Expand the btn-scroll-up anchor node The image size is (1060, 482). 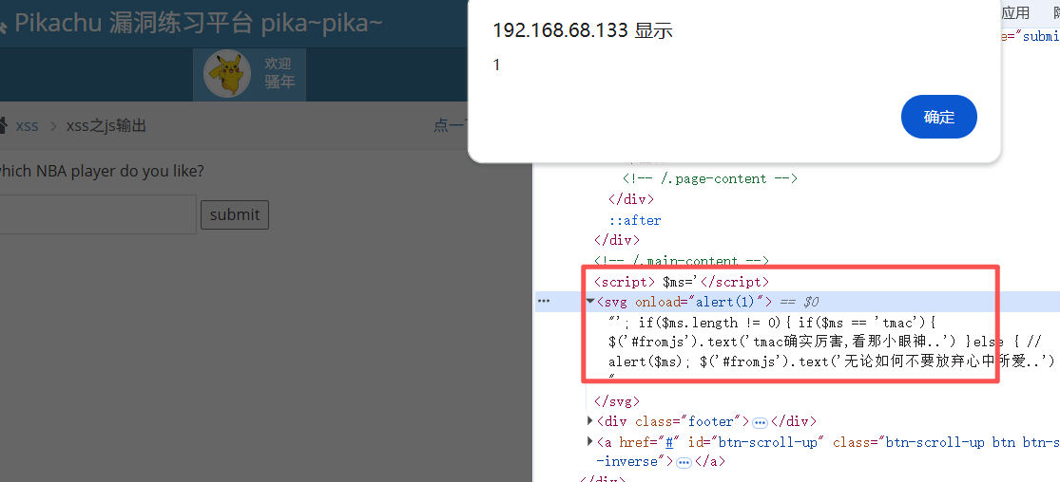(x=590, y=441)
